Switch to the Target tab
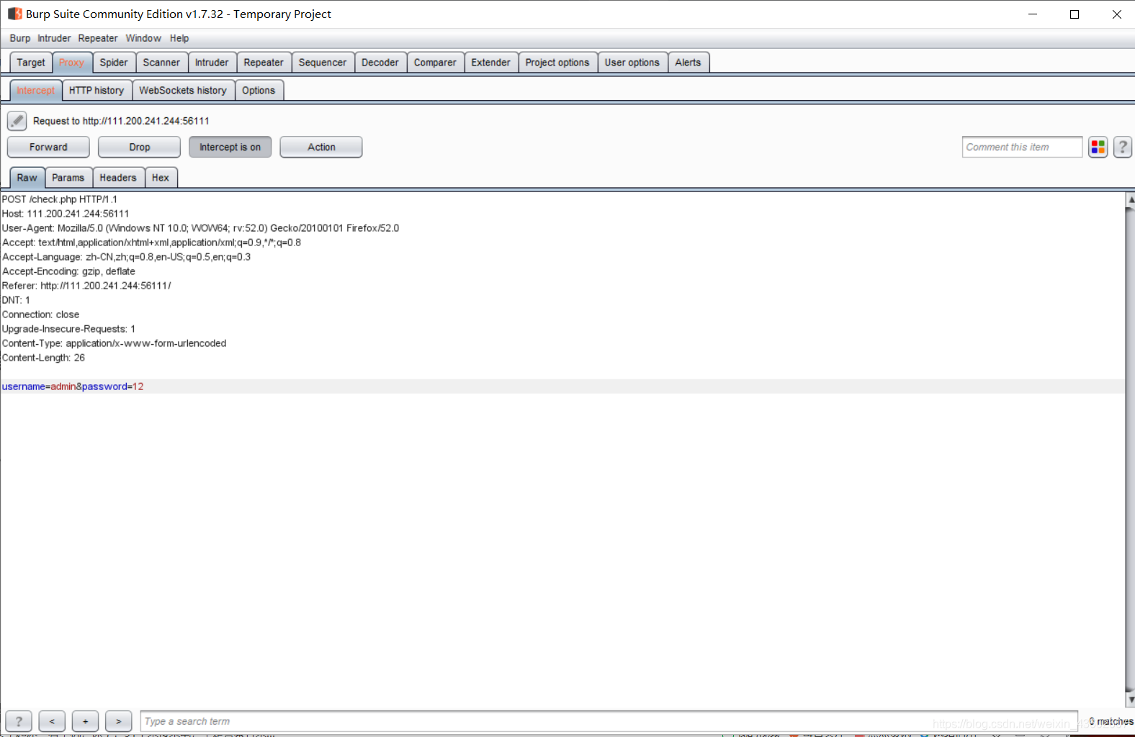 click(31, 63)
